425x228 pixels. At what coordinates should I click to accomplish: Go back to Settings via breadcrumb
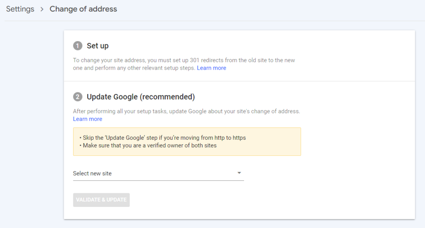20,9
